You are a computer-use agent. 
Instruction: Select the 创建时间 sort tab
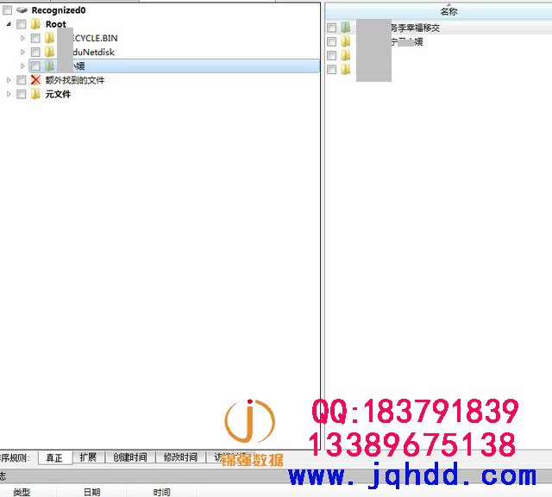coord(130,457)
